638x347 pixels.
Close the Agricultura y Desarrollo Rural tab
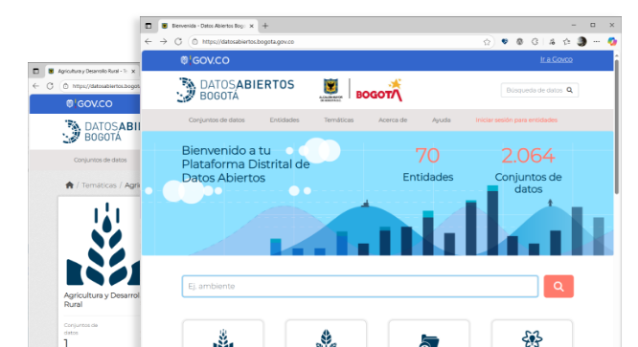tap(133, 71)
